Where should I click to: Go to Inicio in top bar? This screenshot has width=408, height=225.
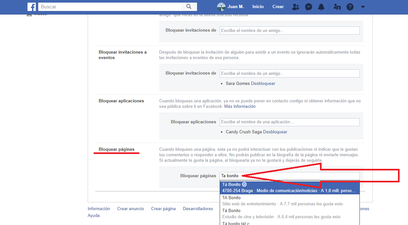coord(258,6)
